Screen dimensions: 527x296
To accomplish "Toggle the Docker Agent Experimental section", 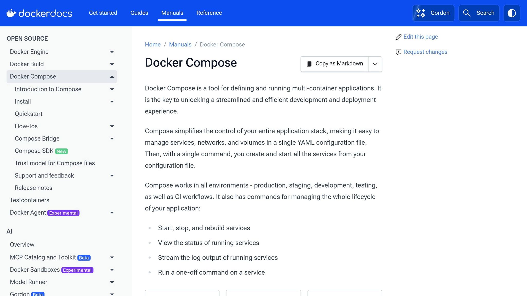I will pyautogui.click(x=112, y=212).
